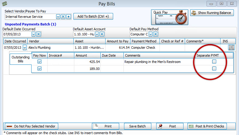Click Post & Print Checks button
The width and height of the screenshot is (239, 135).
(207, 126)
